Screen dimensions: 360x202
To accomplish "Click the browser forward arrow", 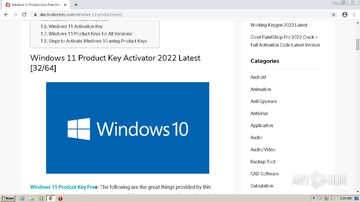I will click(x=15, y=15).
